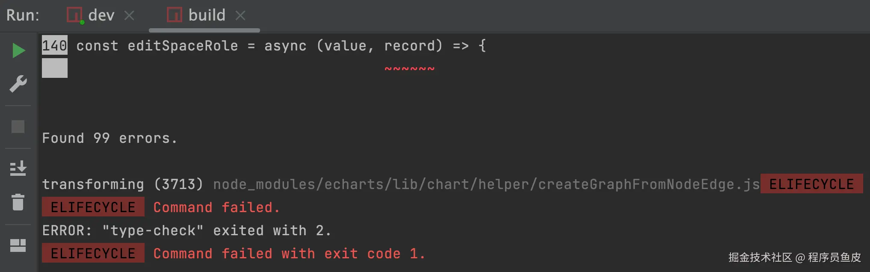Screen dimensions: 870x272
Task: Open createGraphFromNodeEdge.js file path
Action: 486,184
